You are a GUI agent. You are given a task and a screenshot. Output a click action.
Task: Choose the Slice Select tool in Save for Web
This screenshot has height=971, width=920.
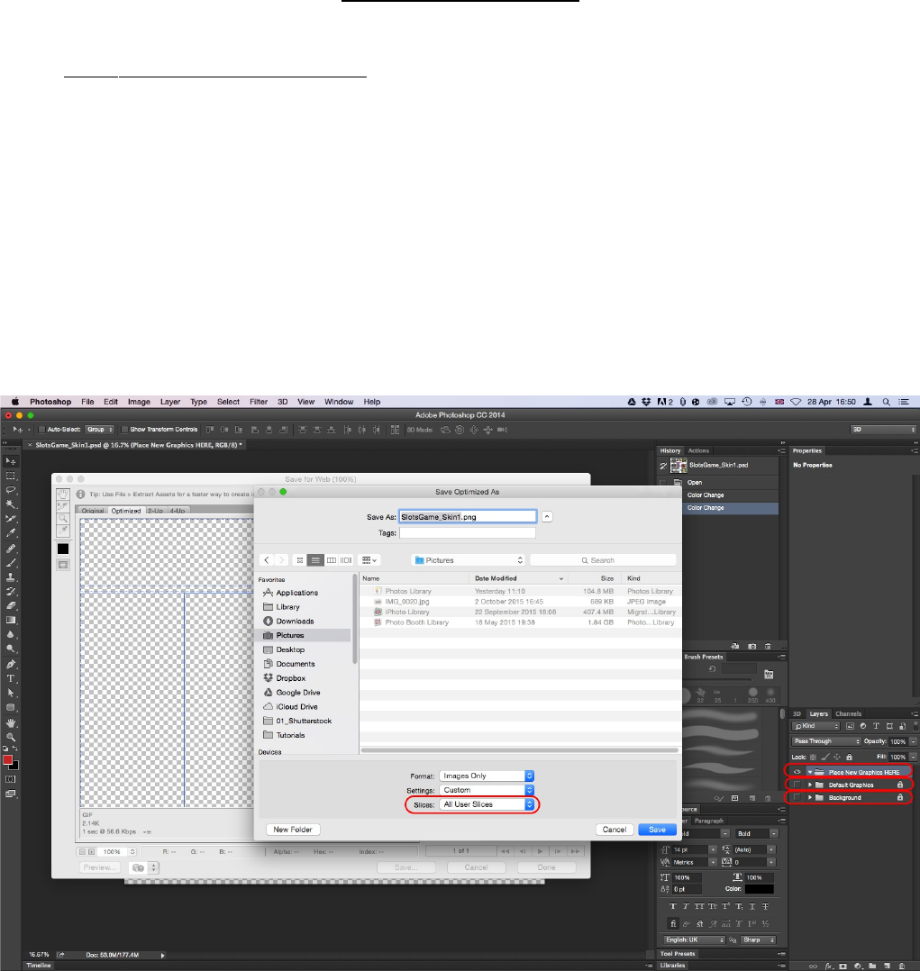(x=62, y=506)
